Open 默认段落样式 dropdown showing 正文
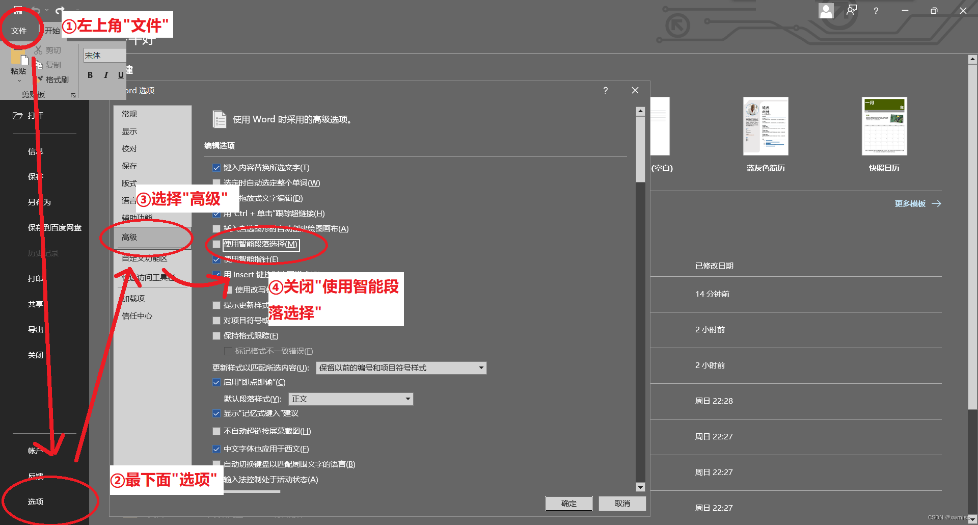Image resolution: width=978 pixels, height=525 pixels. tap(350, 399)
